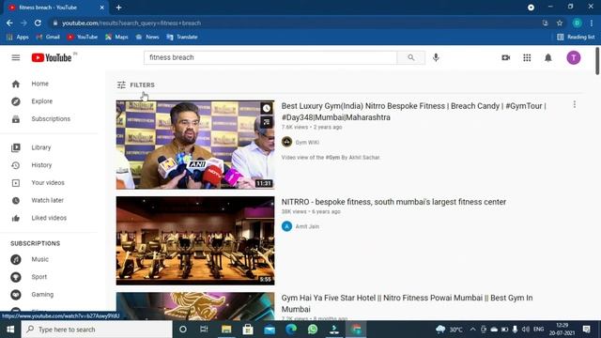Open the Reading list

click(576, 37)
